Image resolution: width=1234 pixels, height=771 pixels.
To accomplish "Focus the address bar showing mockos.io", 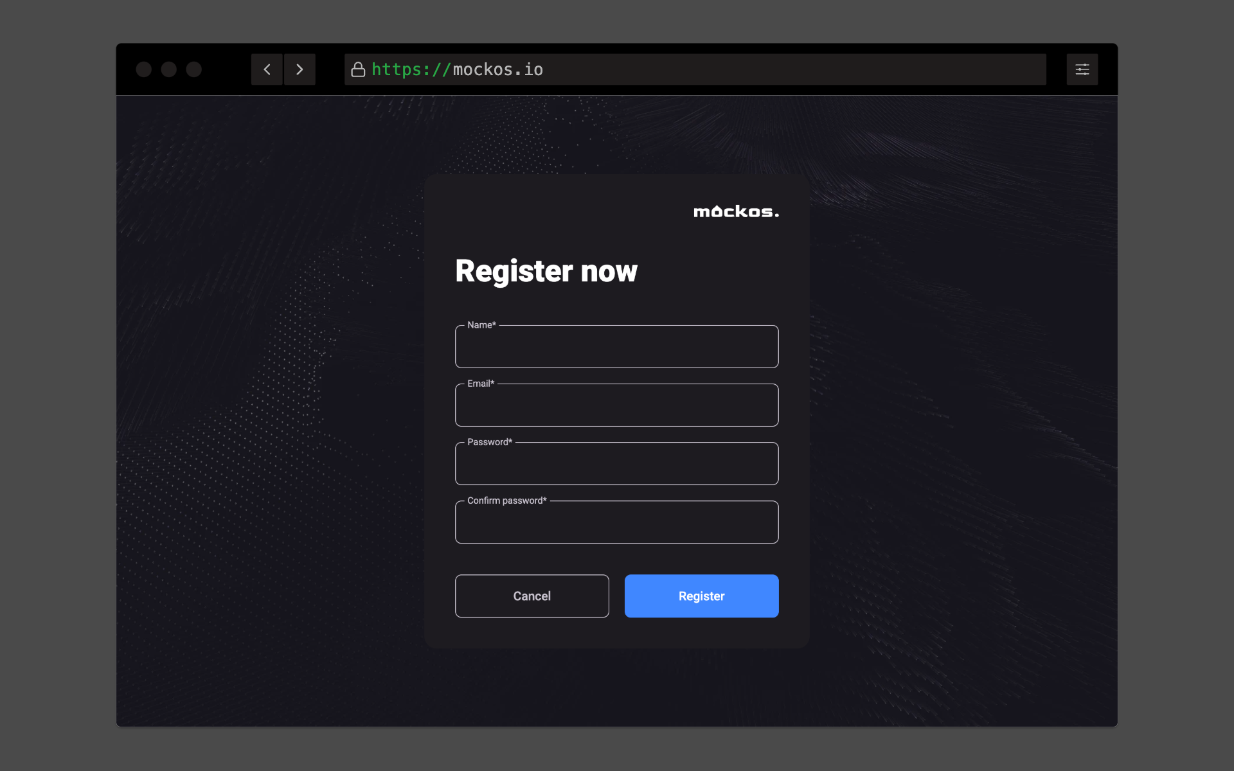I will (695, 69).
